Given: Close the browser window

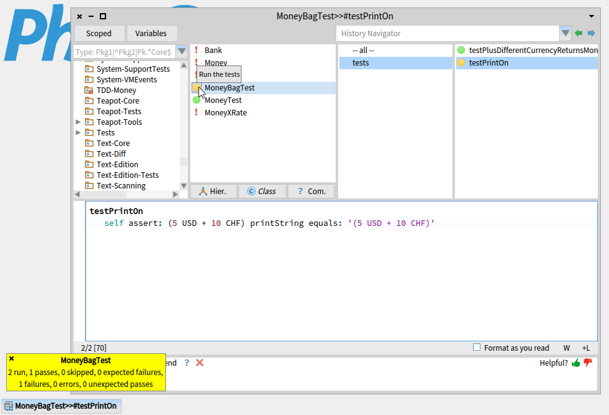Looking at the screenshot, I should [79, 16].
